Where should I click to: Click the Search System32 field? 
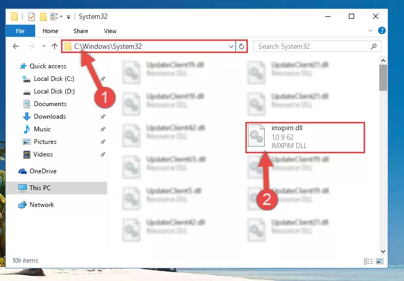point(317,46)
